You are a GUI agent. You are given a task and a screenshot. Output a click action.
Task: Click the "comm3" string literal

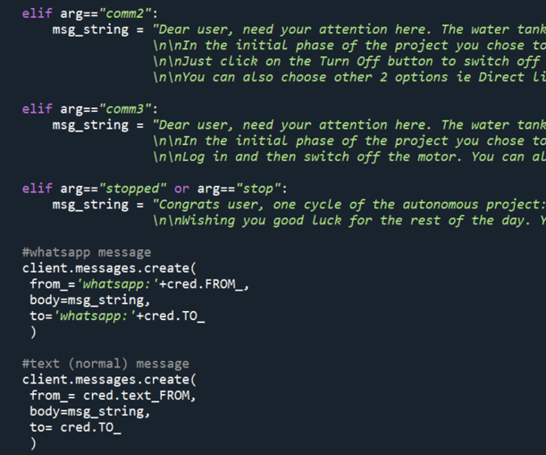coord(125,109)
